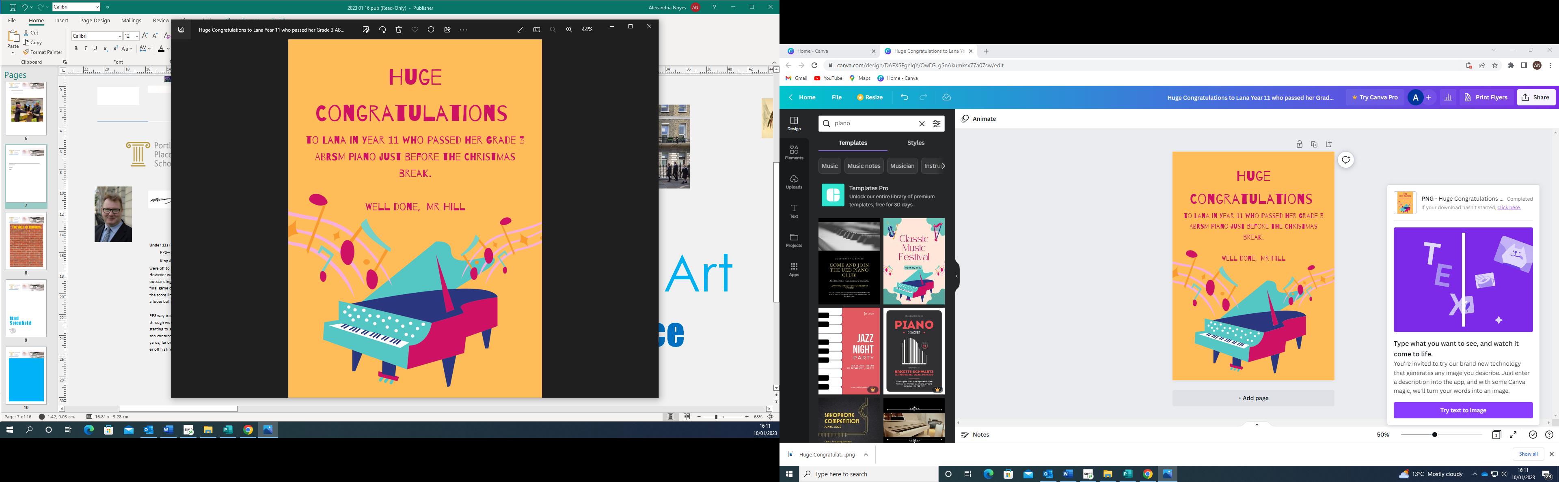
Task: Click the edit image icon in Photos viewer
Action: click(366, 30)
